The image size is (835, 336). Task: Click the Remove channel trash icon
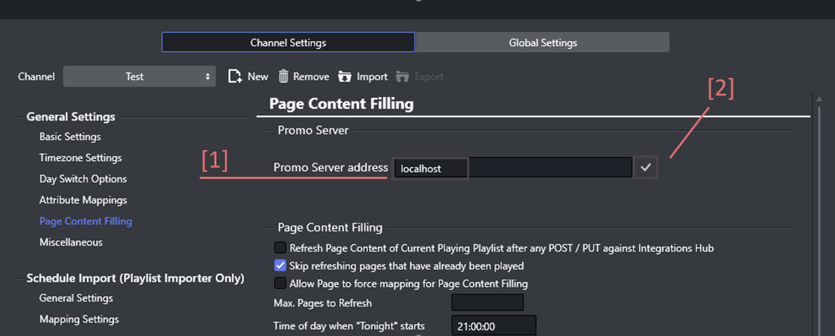coord(284,77)
